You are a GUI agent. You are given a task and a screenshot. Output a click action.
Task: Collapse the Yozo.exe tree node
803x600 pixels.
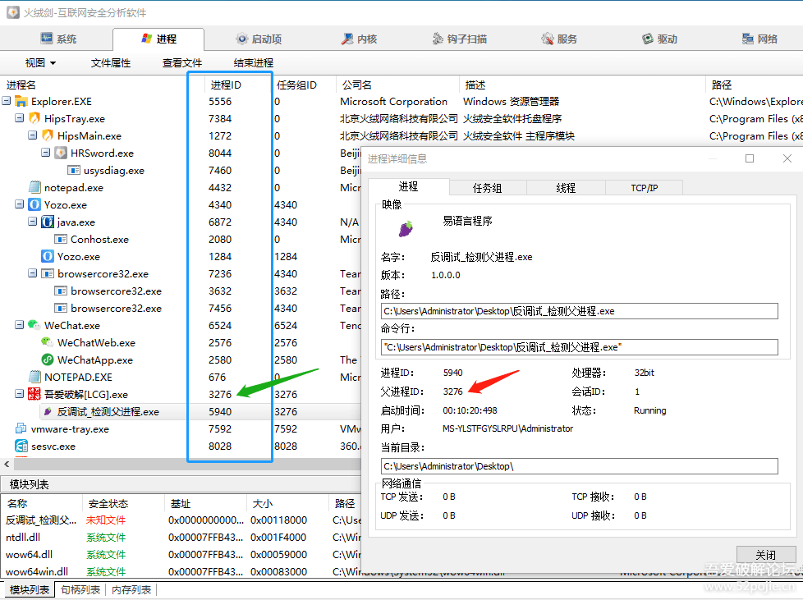[x=20, y=205]
